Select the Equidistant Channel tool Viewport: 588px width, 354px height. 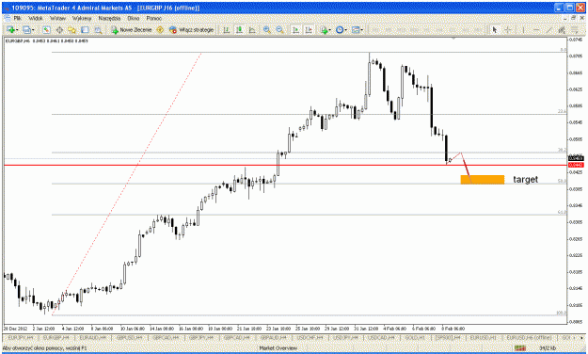tap(562, 29)
